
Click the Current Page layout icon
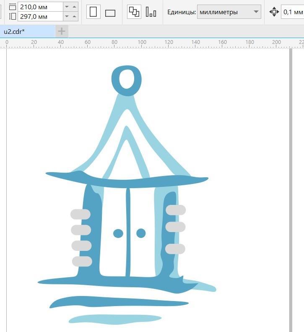[x=151, y=12]
